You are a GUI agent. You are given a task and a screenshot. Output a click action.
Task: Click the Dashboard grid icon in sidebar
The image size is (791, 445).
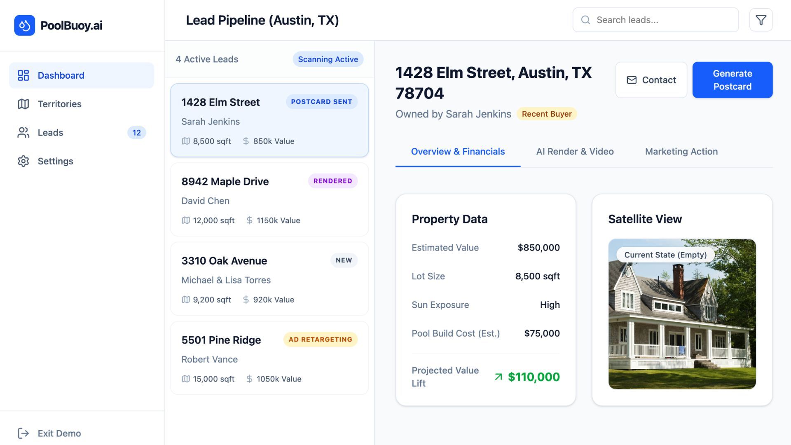pyautogui.click(x=23, y=75)
